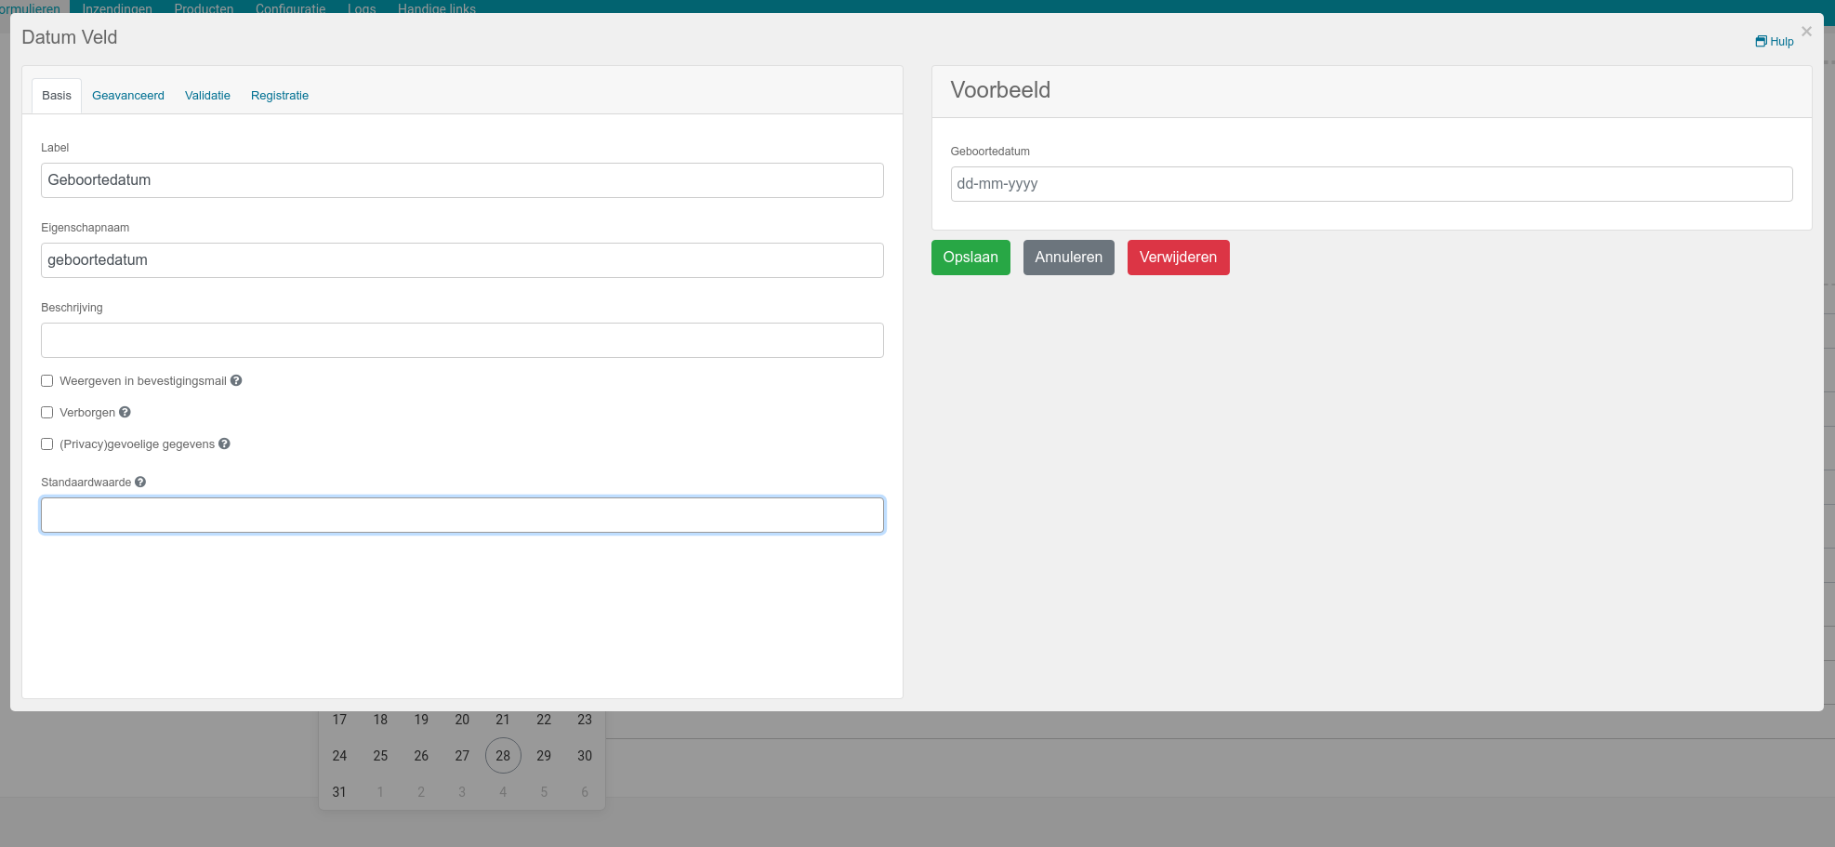Open help for (Privacy)gevoelige gegevens
The image size is (1835, 847).
coord(224,443)
